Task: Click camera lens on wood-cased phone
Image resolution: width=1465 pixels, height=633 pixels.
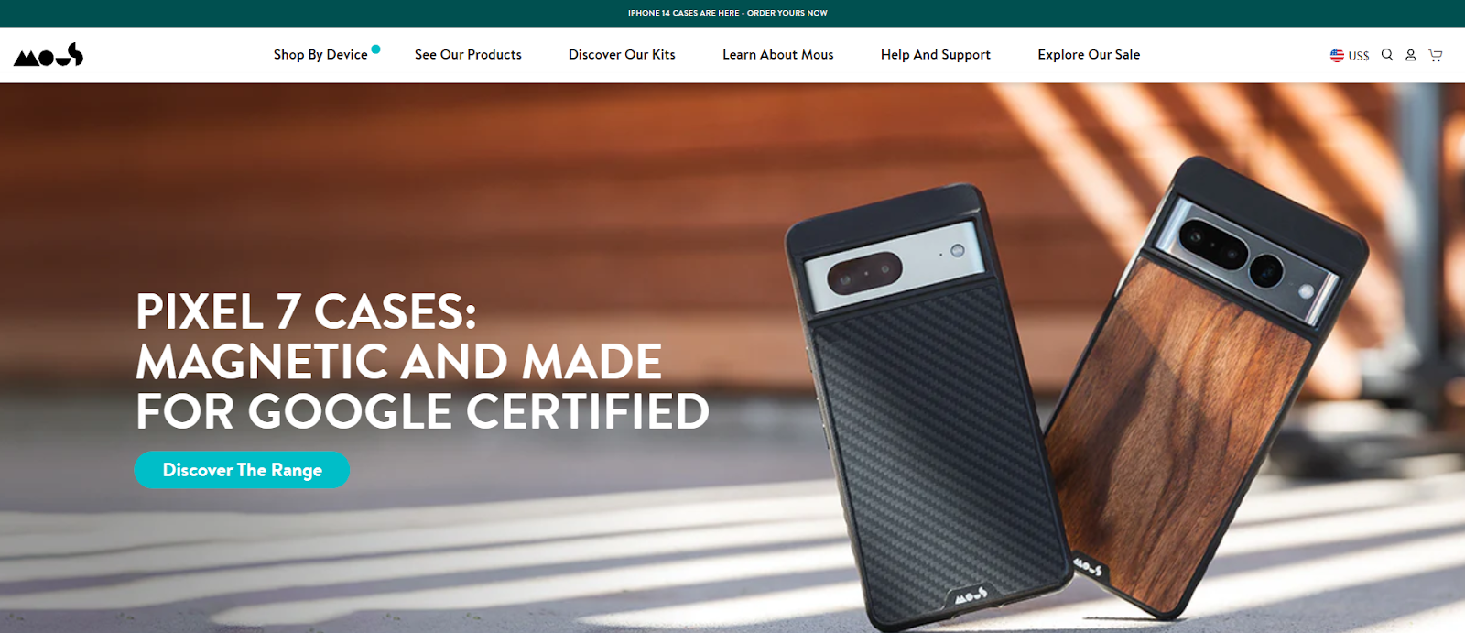Action: click(1266, 269)
